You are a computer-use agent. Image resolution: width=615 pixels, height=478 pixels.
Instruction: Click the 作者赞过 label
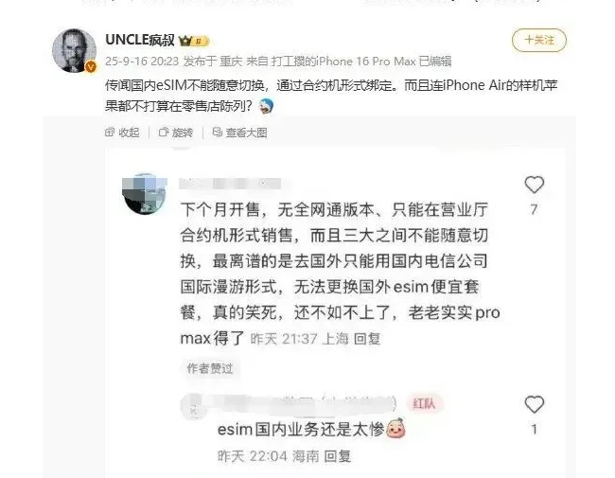pyautogui.click(x=210, y=368)
